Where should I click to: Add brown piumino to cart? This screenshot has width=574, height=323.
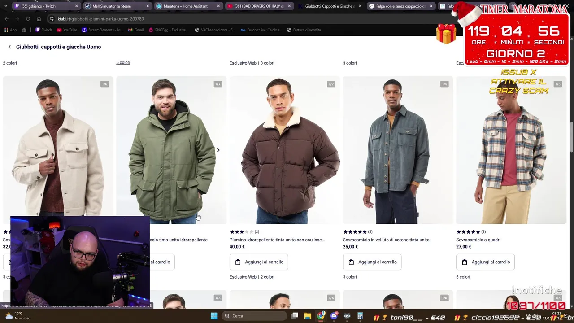[259, 262]
